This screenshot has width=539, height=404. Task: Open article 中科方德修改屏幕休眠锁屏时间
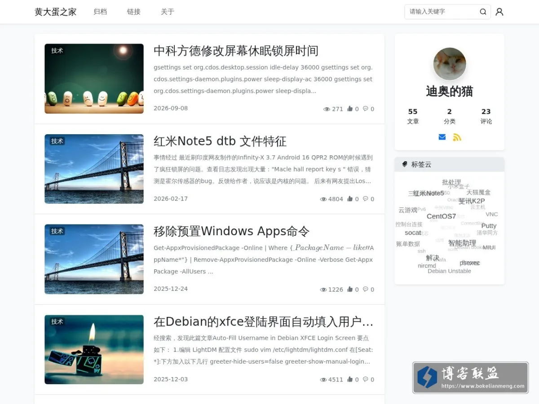[x=236, y=51]
